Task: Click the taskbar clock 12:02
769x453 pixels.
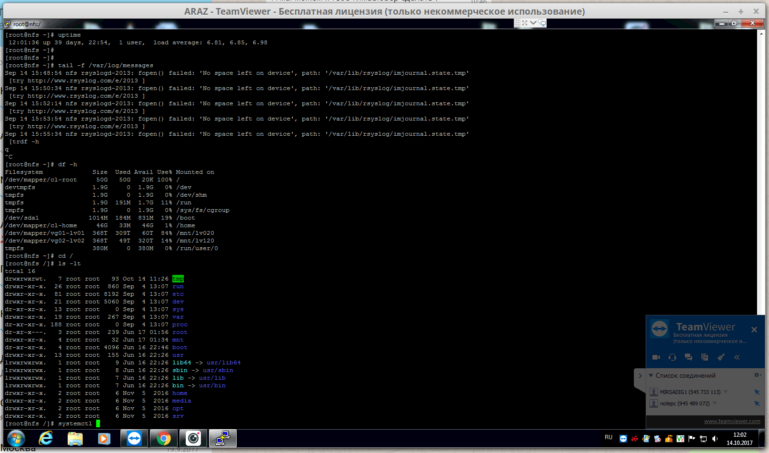Action: click(739, 439)
